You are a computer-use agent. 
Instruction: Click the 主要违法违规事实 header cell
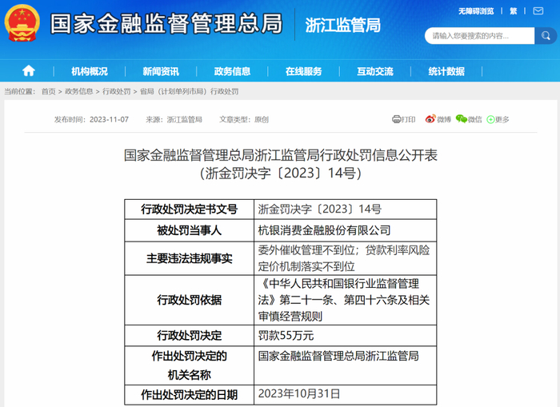(190, 258)
